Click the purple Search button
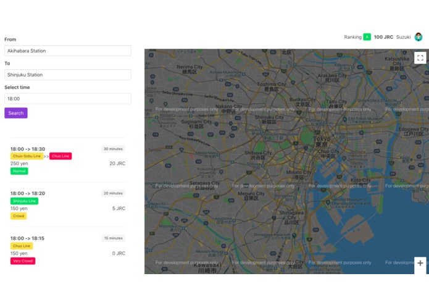Image resolution: width=429 pixels, height=305 pixels. [16, 113]
